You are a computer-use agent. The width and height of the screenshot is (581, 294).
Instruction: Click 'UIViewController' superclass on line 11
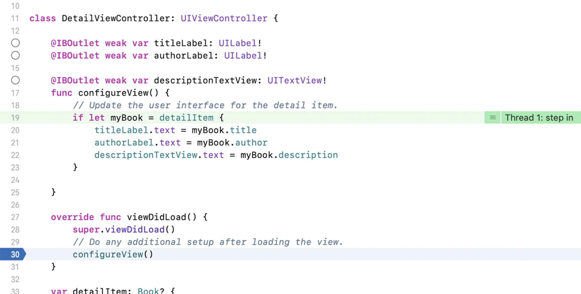[x=224, y=18]
